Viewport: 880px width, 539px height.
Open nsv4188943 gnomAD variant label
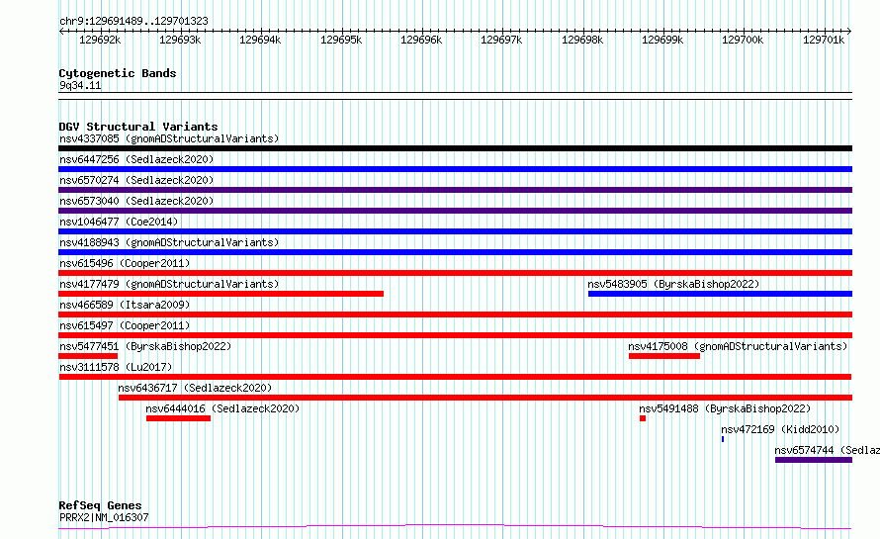169,242
